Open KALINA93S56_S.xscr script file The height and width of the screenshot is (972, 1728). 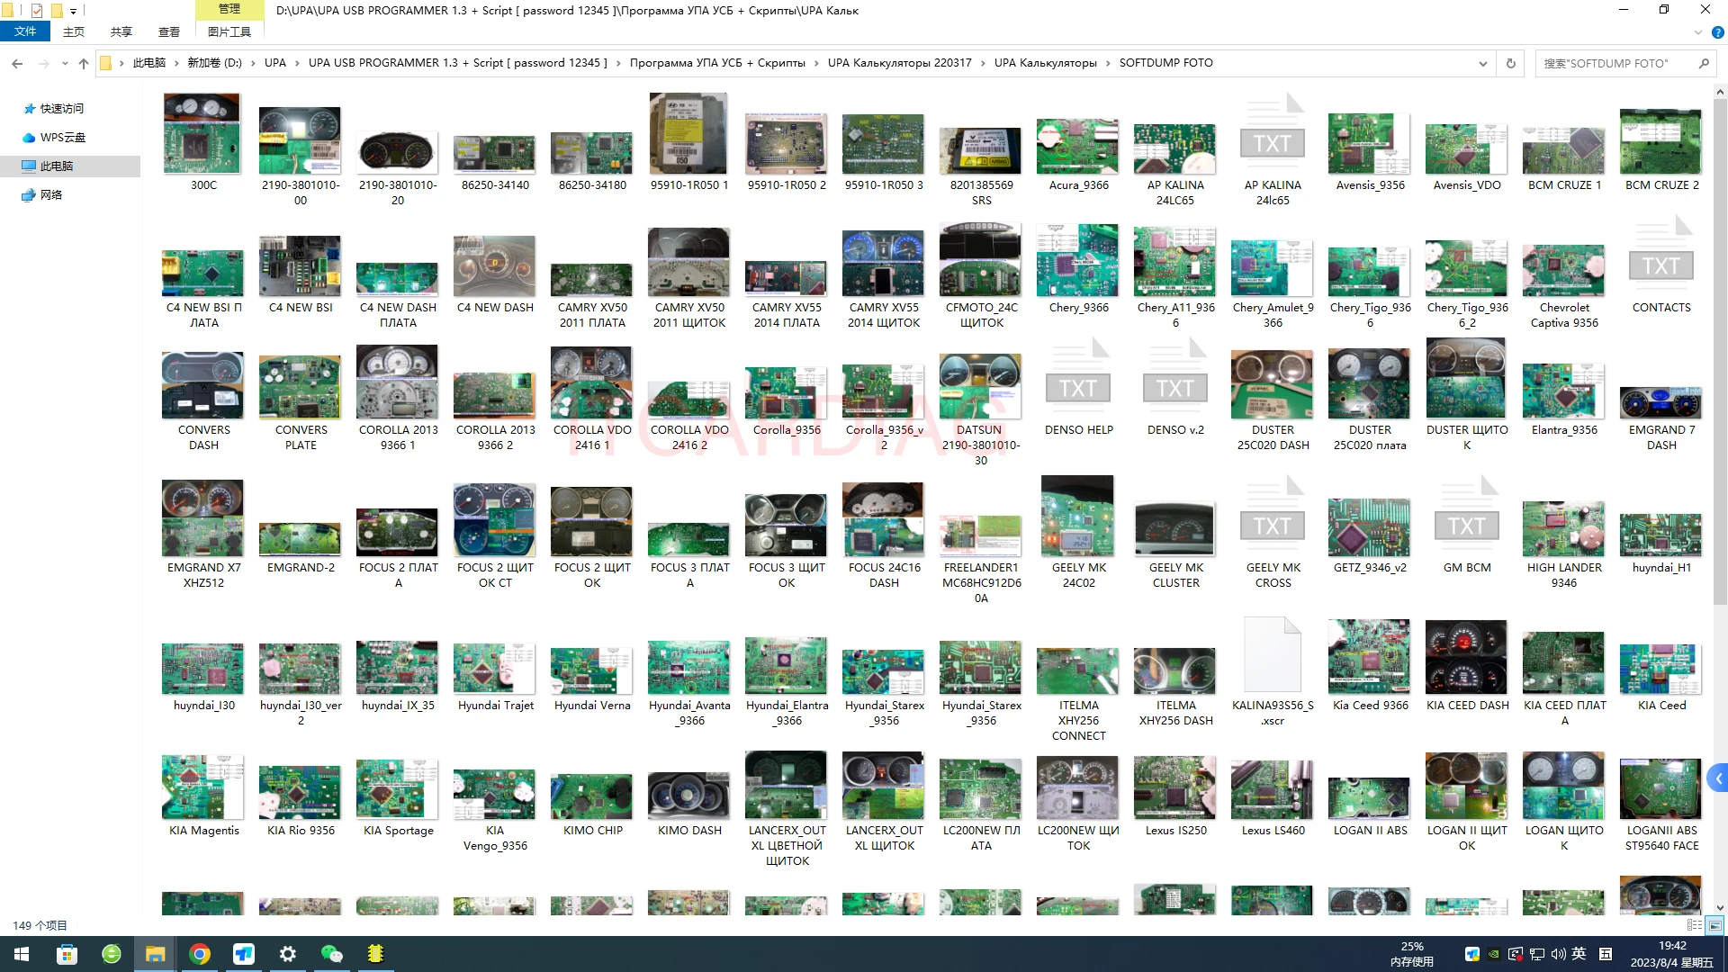pos(1273,656)
